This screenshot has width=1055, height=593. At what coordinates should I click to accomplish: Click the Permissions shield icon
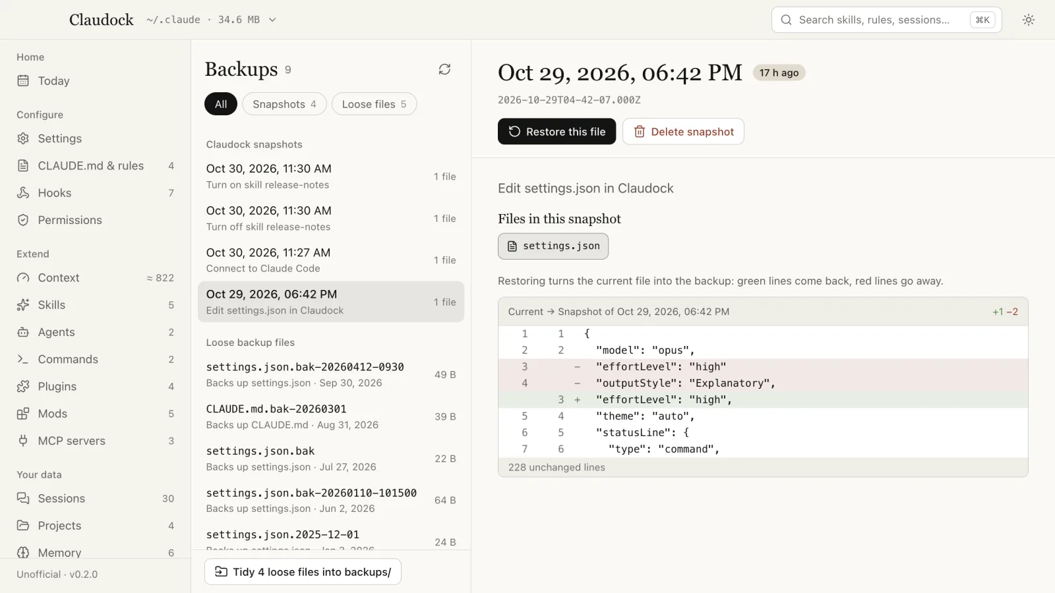pos(23,220)
